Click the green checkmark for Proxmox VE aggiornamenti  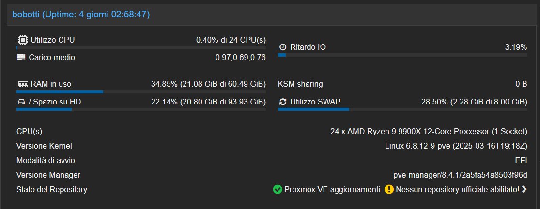click(x=277, y=190)
